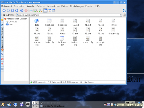Select the f10.txt file
Viewport: 144px width, 108px height.
point(75,22)
